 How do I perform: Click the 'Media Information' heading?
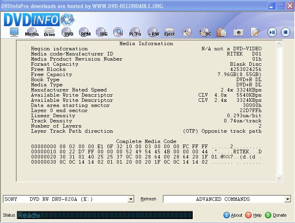[146, 44]
